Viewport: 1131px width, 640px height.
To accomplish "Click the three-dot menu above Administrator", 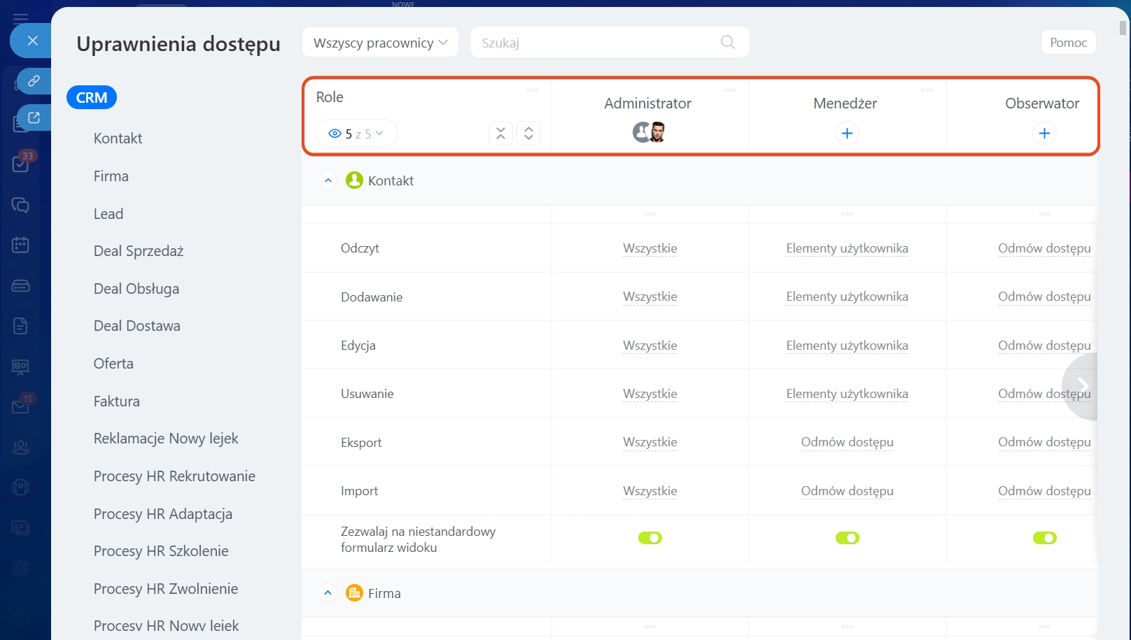I will 729,90.
